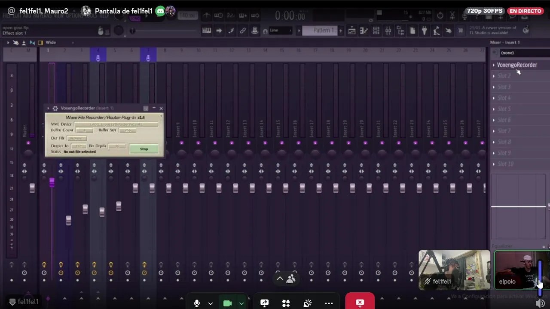Click Stop in the VoxengoRecorder plugin
Viewport: 550px width, 309px height.
[144, 149]
